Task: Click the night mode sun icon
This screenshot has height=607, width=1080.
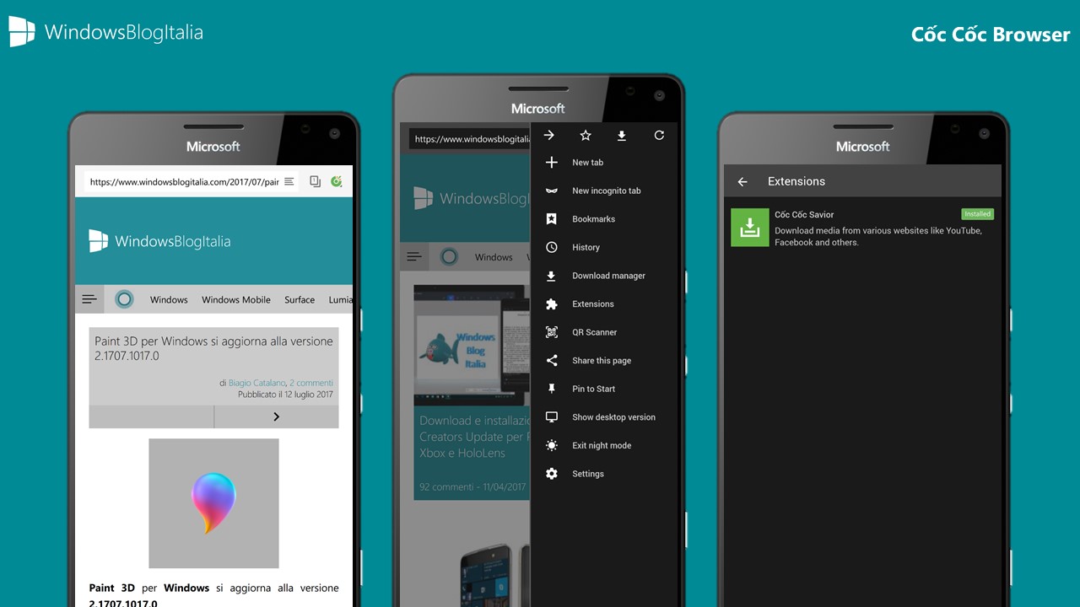Action: (552, 445)
